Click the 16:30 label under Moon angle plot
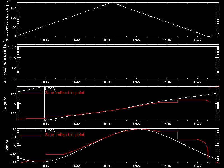 pyautogui.click(x=76, y=82)
